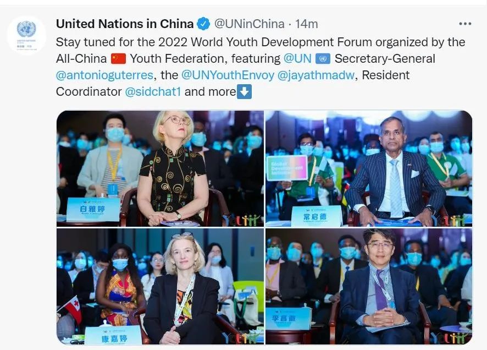
Task: Open the UN in China profile avatar
Action: 26,35
